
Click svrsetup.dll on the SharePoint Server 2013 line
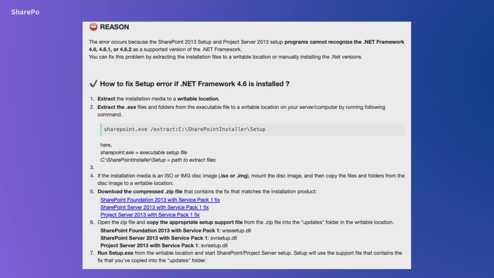point(224,238)
